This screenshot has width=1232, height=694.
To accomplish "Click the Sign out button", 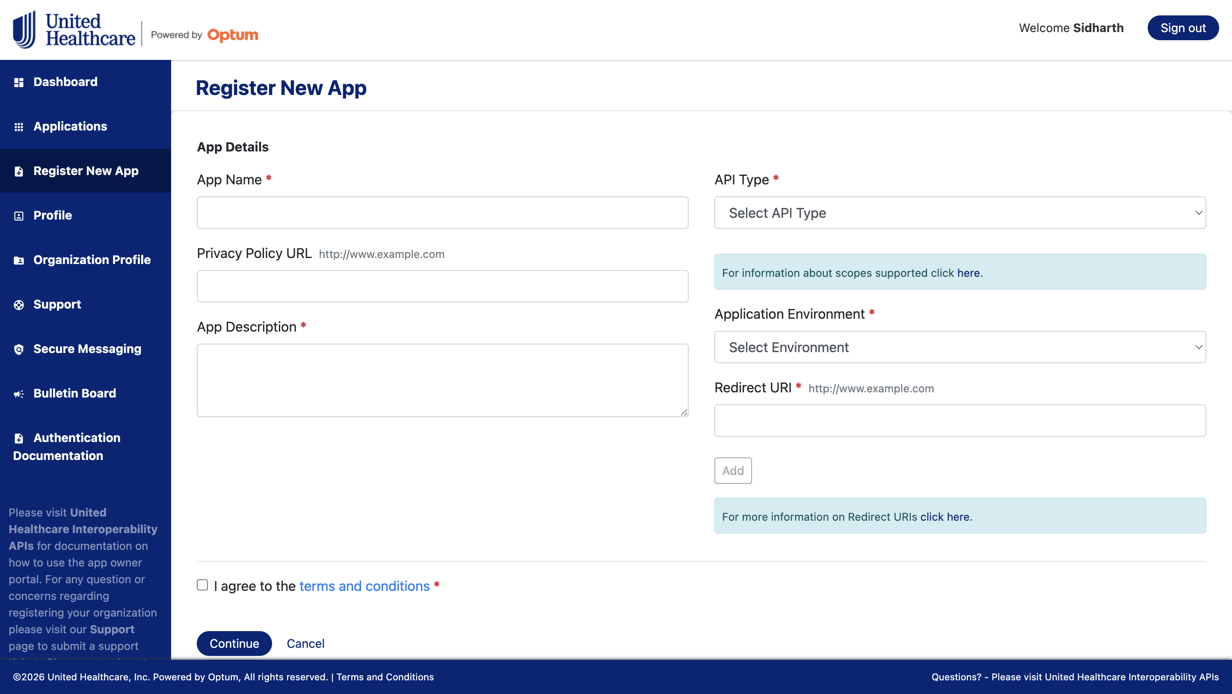I will [1183, 28].
